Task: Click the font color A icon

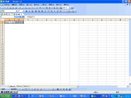Action: 73,11
